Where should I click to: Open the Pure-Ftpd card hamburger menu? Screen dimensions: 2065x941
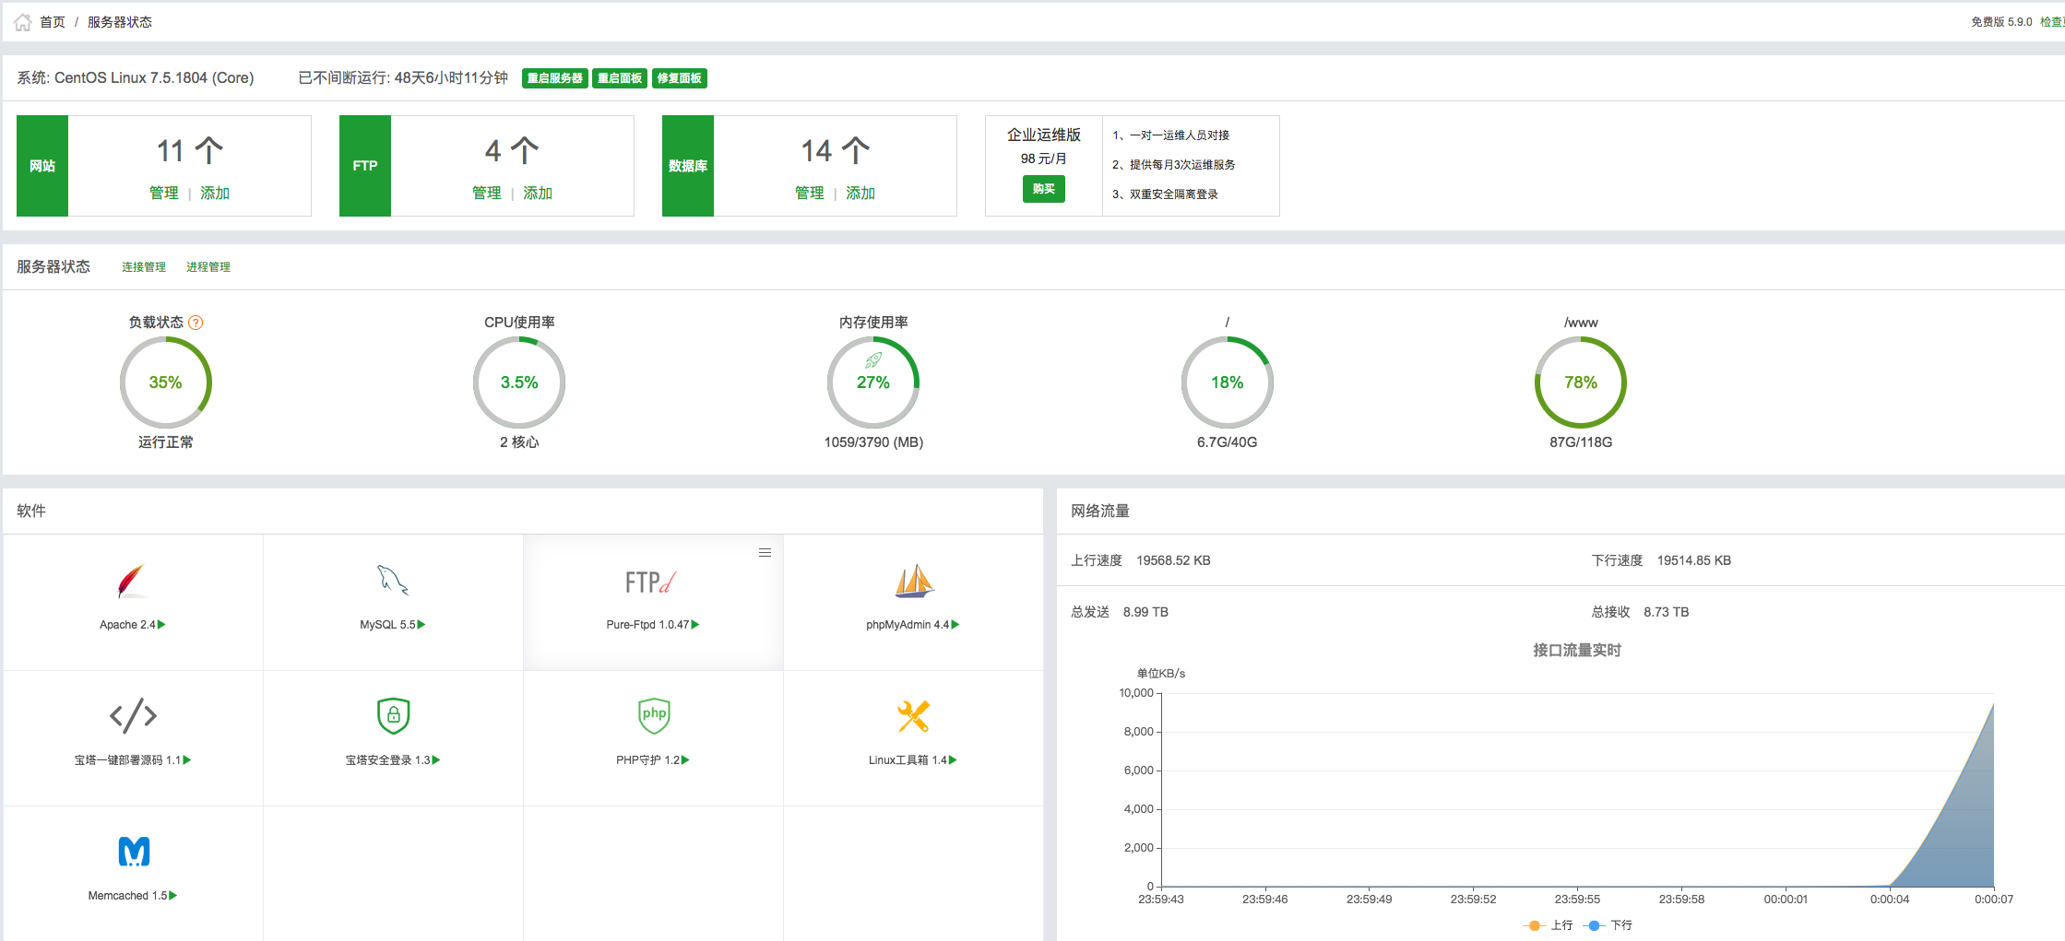(765, 552)
